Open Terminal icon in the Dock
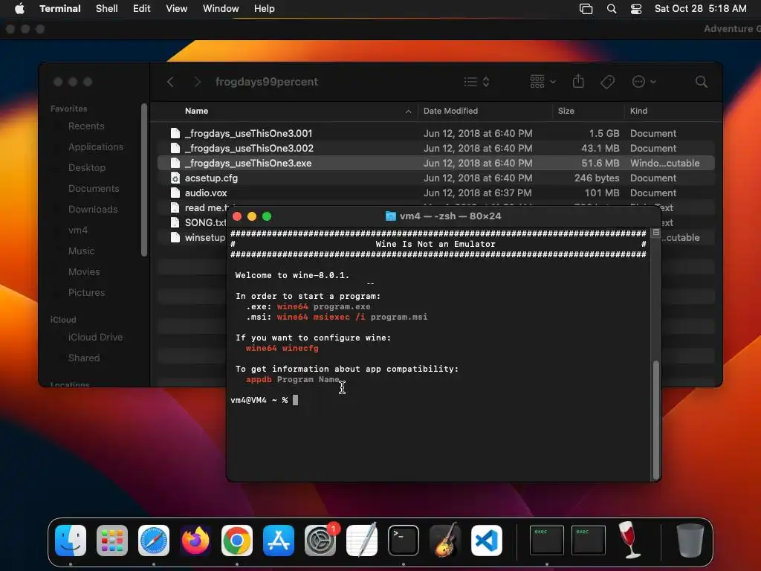 404,541
